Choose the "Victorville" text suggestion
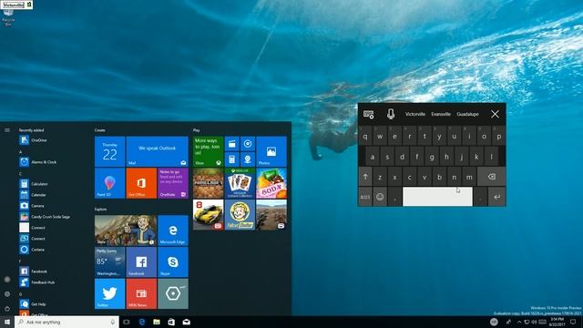 tap(415, 114)
